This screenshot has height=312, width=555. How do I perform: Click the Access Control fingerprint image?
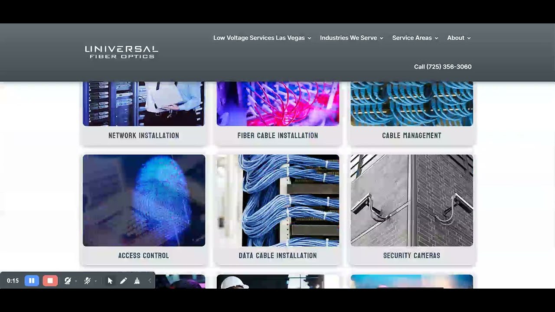pyautogui.click(x=144, y=200)
